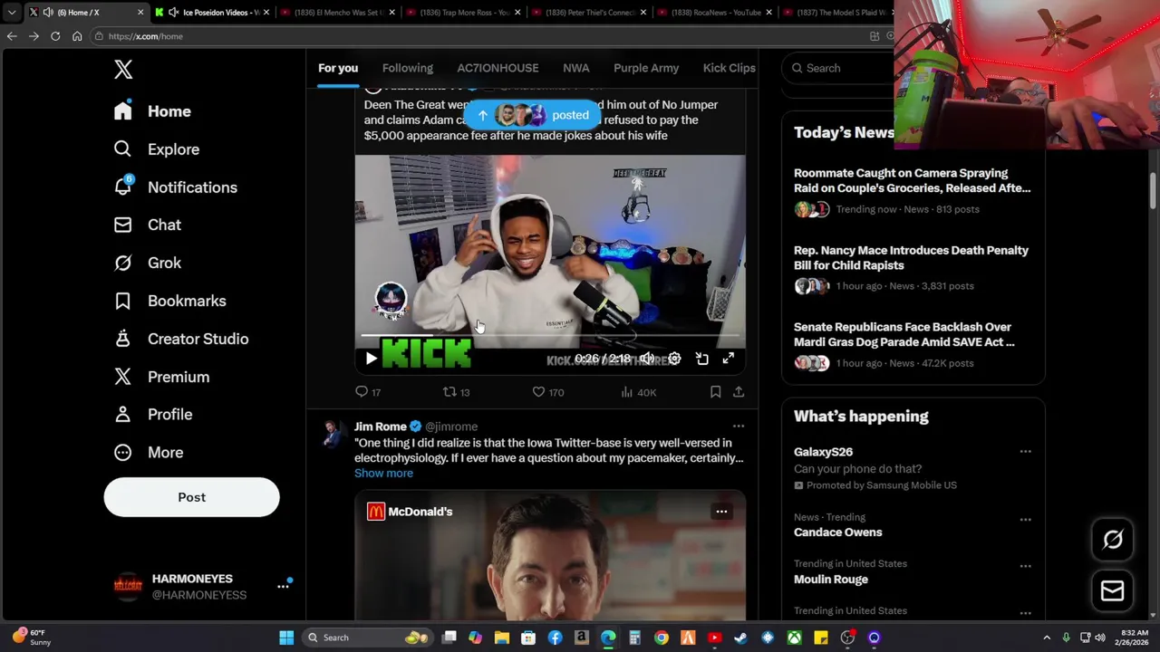Like the post with 170 likes

[547, 392]
